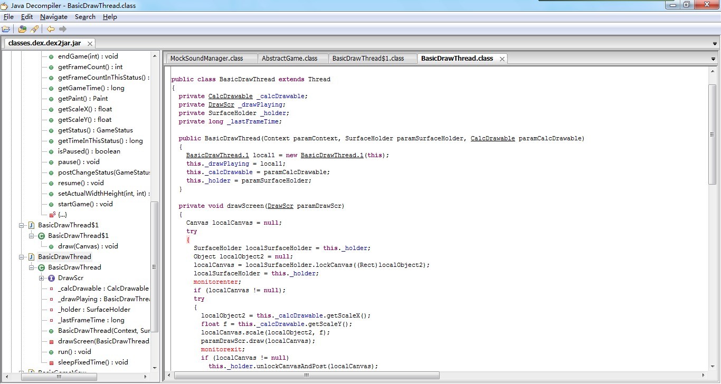Click the Open Type toolbar icon
This screenshot has height=384, width=721.
click(x=23, y=29)
